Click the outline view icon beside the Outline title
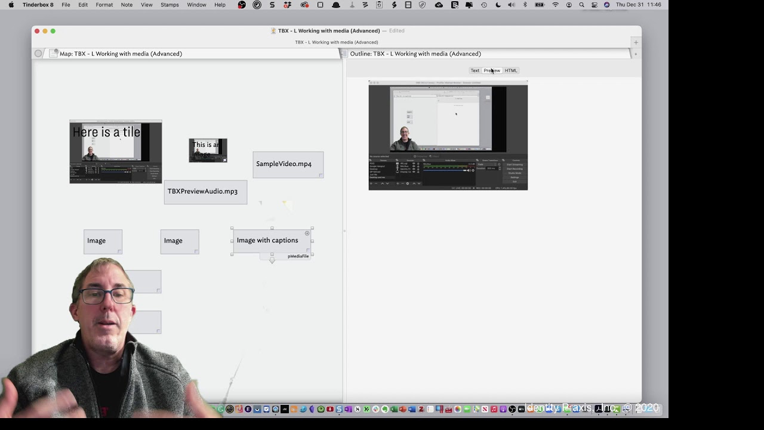This screenshot has width=764, height=430. point(343,54)
